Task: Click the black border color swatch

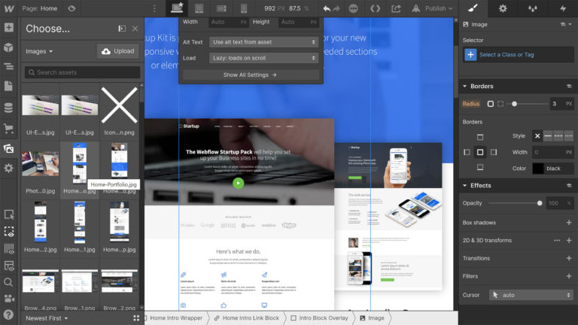Action: tap(538, 169)
